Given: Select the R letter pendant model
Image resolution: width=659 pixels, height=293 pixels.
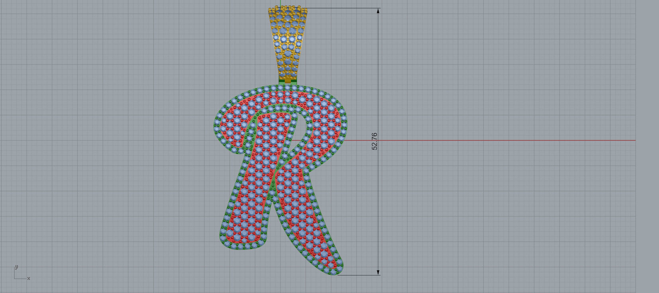Looking at the screenshot, I should click(280, 180).
